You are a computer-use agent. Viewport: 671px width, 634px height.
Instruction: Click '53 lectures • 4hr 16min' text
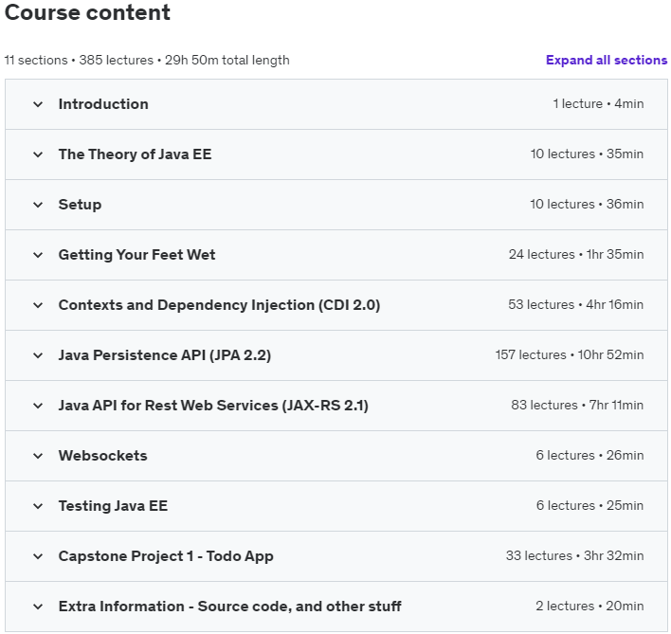point(576,304)
